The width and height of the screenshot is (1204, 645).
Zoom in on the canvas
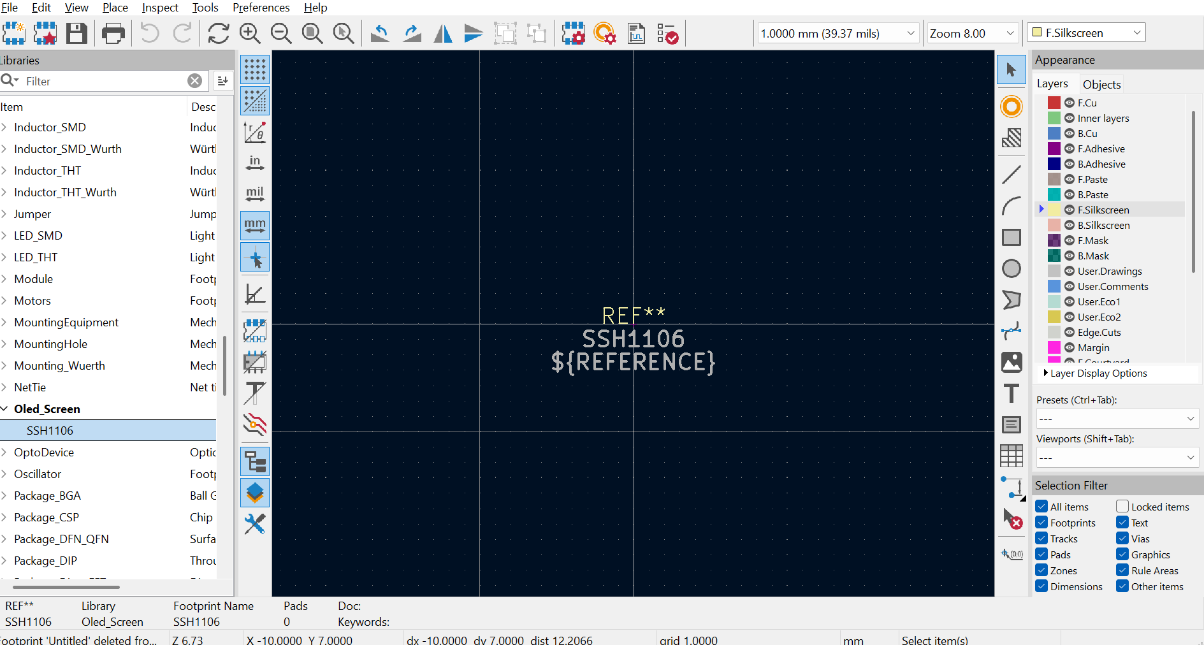point(250,33)
